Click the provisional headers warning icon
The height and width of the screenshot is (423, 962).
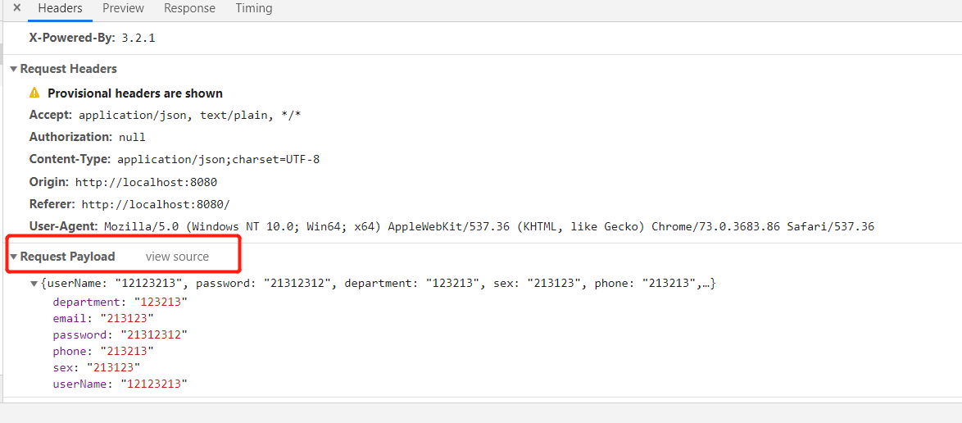tap(34, 93)
